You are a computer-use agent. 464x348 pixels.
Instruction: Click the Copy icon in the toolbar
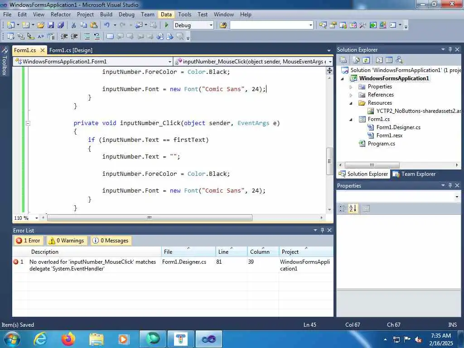83,25
